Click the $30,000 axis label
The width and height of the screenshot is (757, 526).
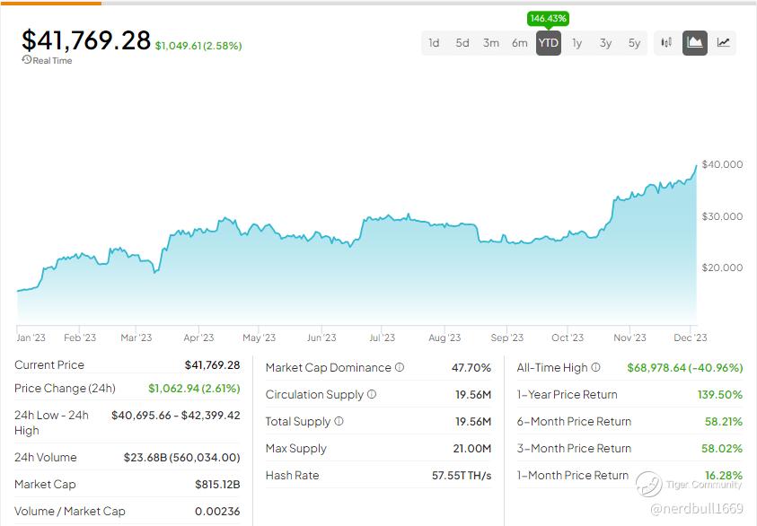pos(722,216)
